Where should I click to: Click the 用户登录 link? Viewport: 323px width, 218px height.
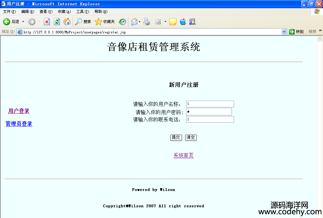point(19,111)
